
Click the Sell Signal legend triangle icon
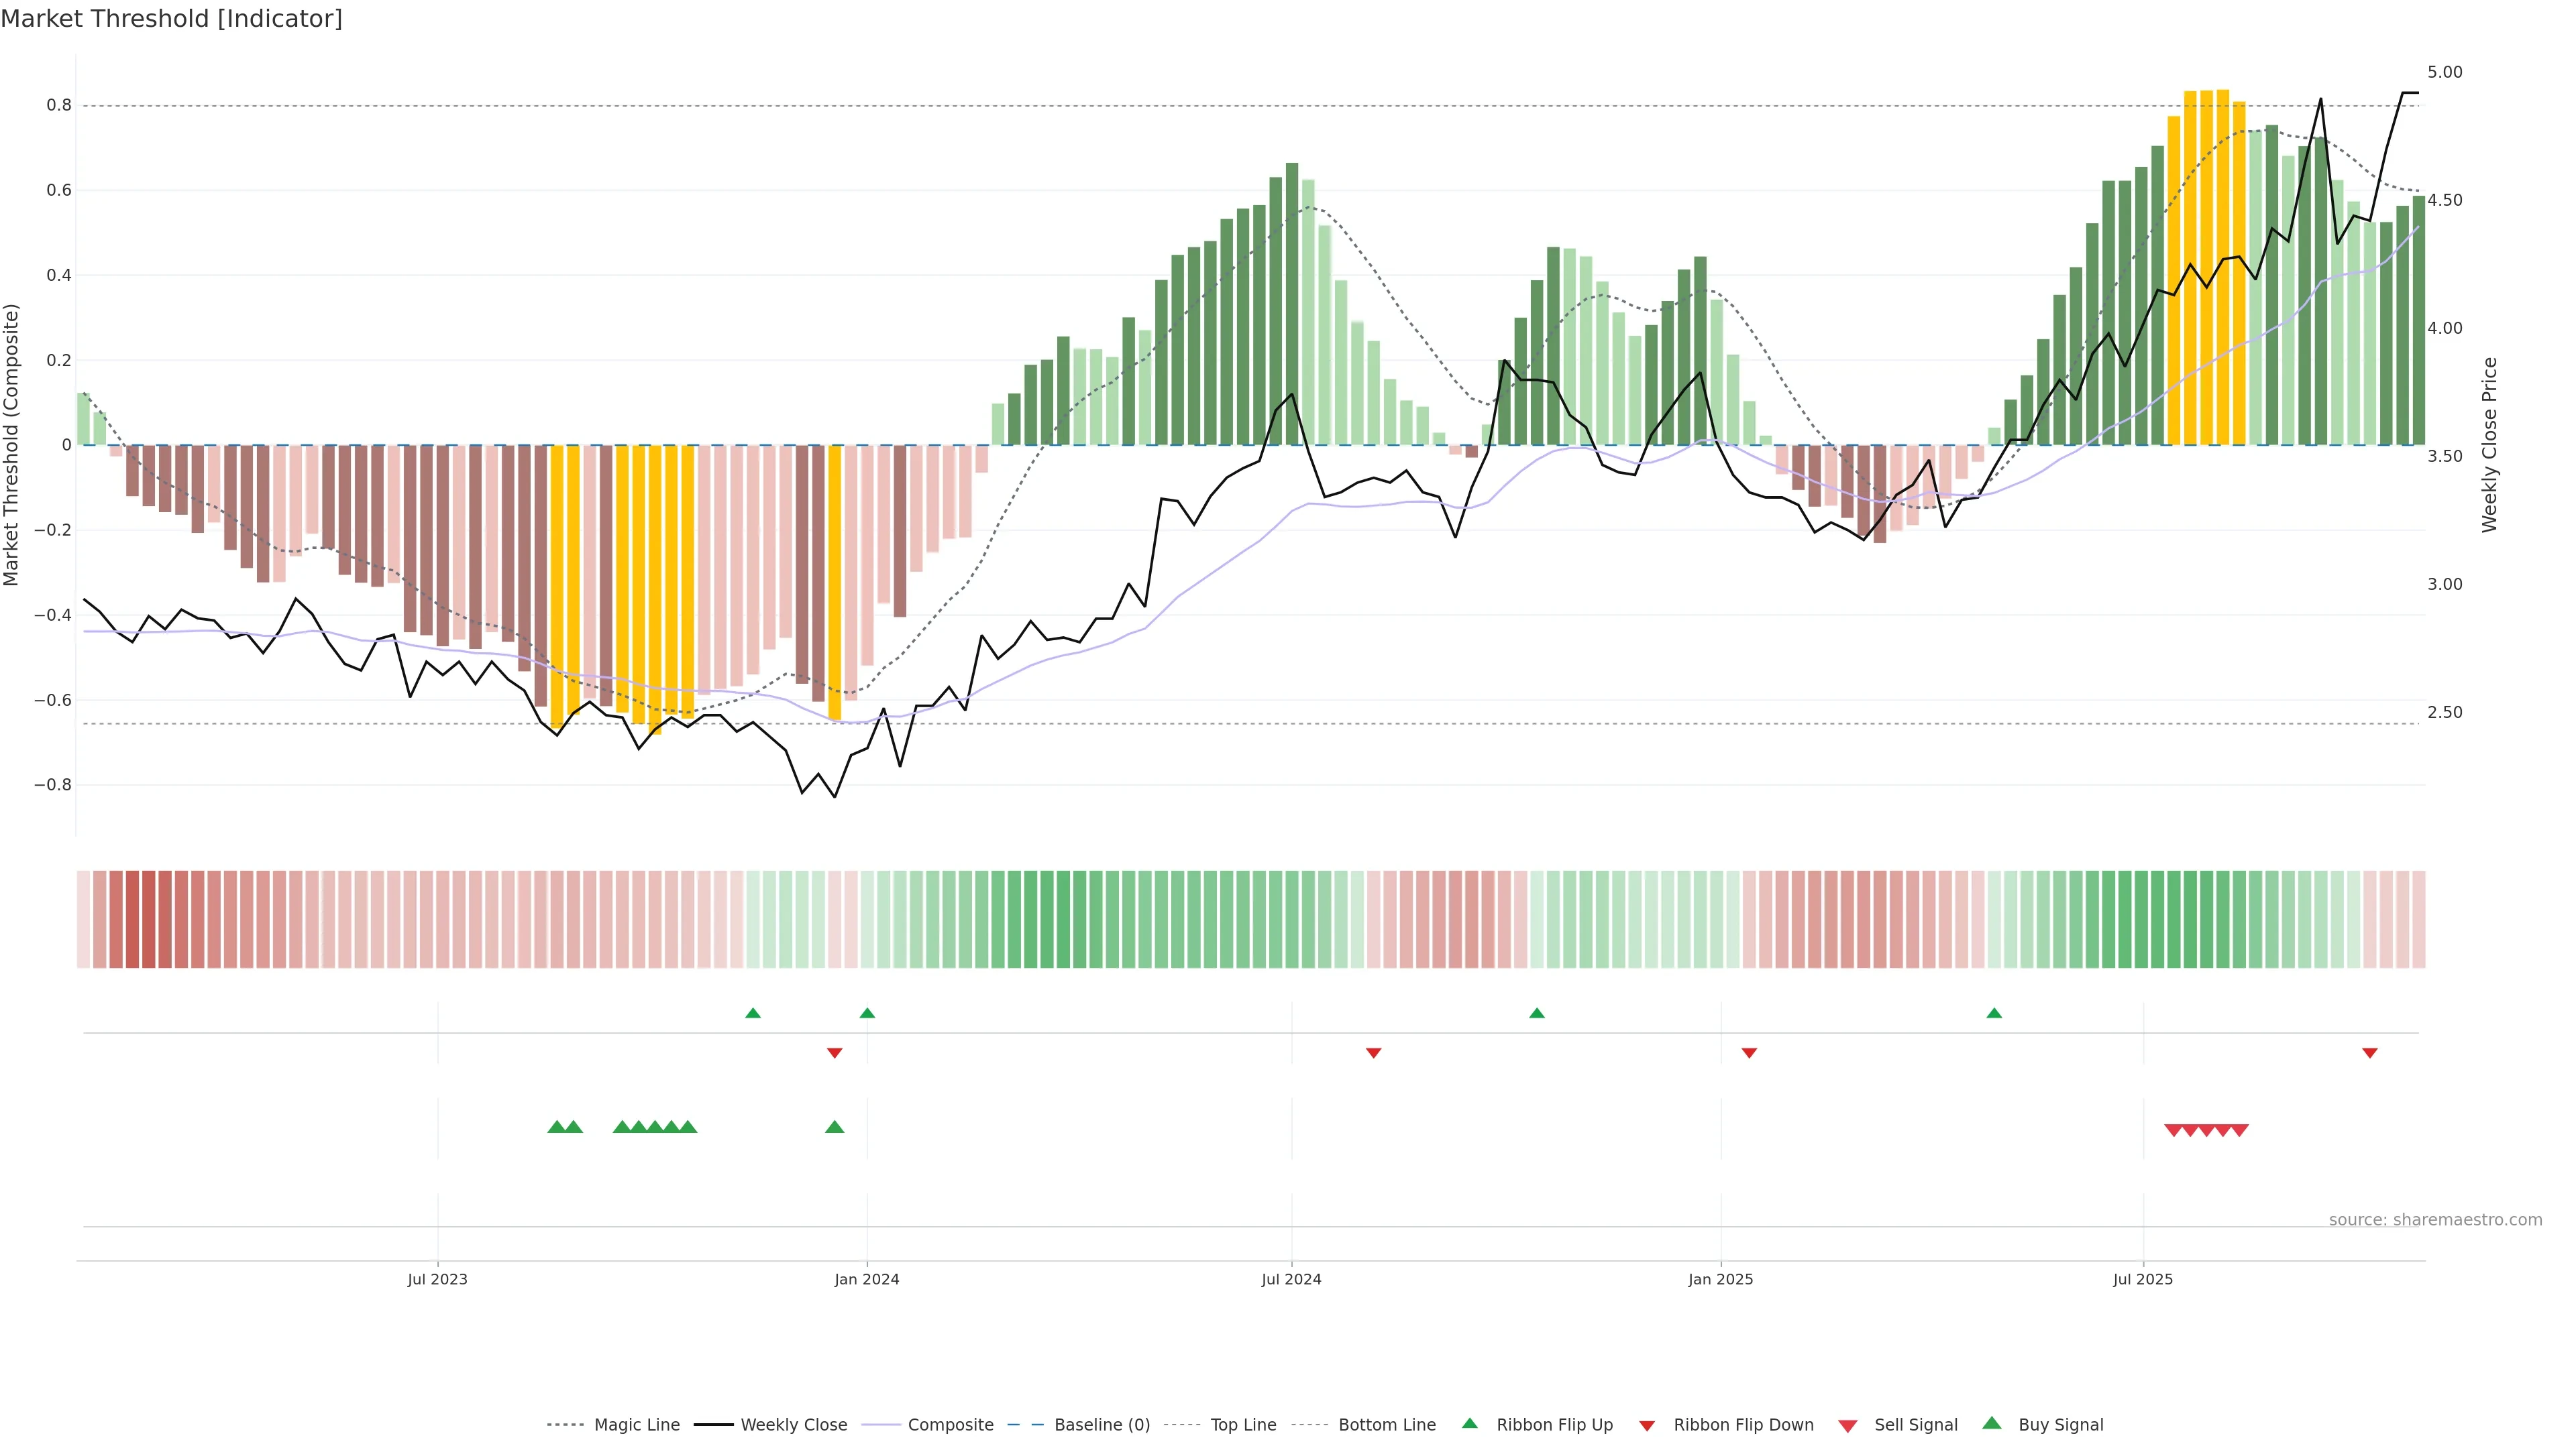(x=1848, y=1426)
